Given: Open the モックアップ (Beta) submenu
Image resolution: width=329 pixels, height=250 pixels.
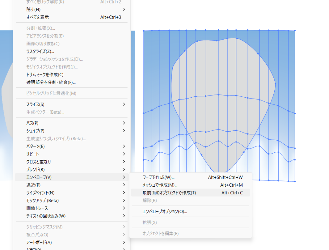Looking at the screenshot, I should 42,200.
